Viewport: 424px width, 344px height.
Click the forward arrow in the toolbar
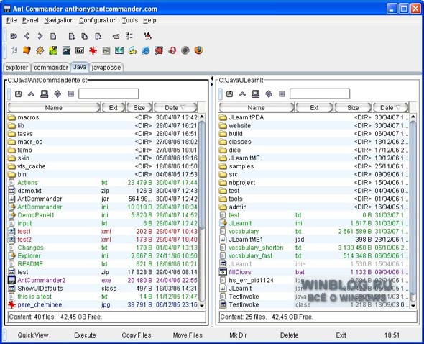[40, 36]
